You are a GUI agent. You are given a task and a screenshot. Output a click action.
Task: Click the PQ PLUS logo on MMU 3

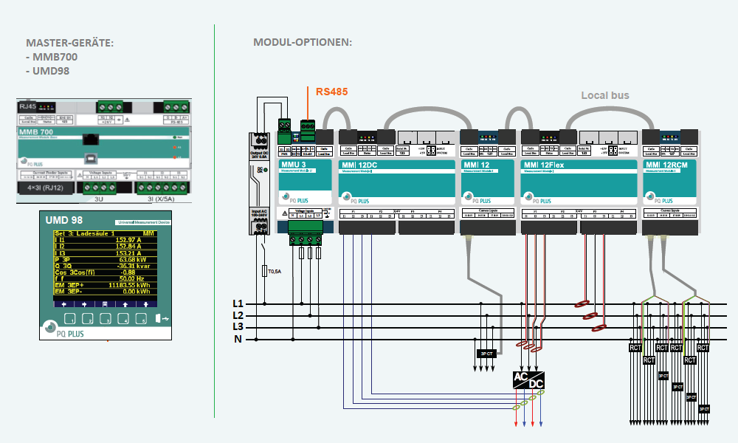[x=295, y=198]
